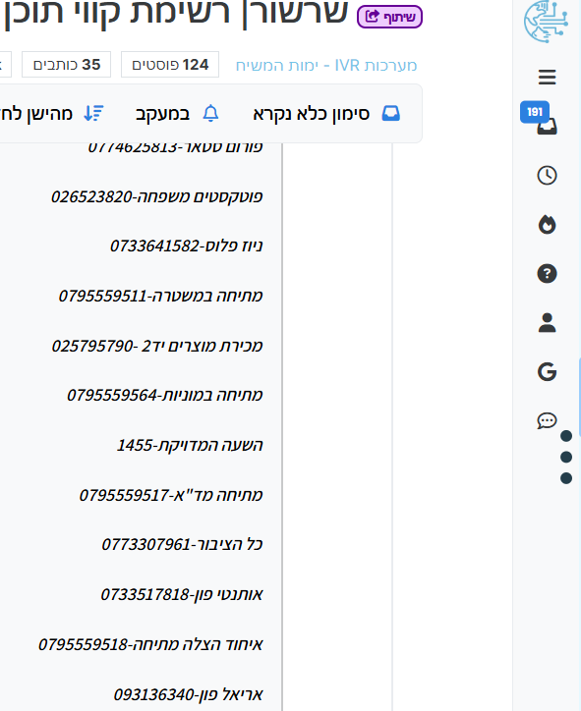
Task: Open category link מערכות IVR - ימות המשיח
Action: coord(326,65)
